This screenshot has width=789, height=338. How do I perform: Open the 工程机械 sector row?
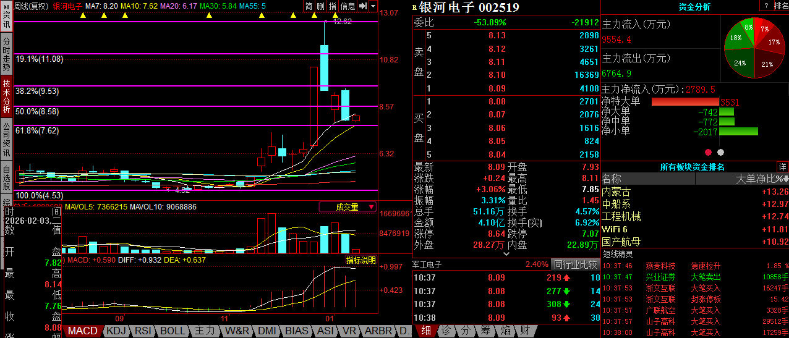pos(695,217)
